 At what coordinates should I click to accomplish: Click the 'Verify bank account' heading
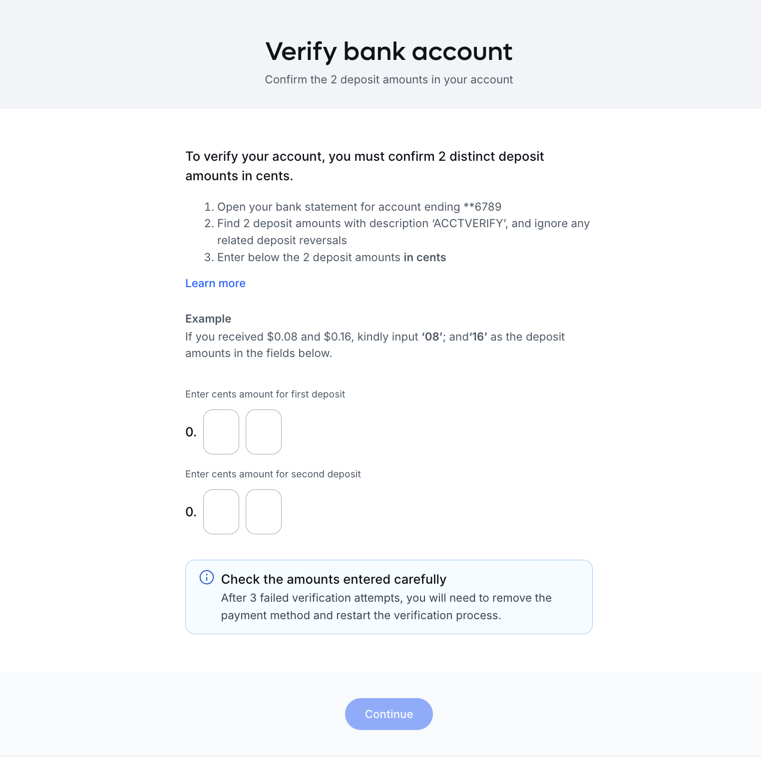click(388, 51)
